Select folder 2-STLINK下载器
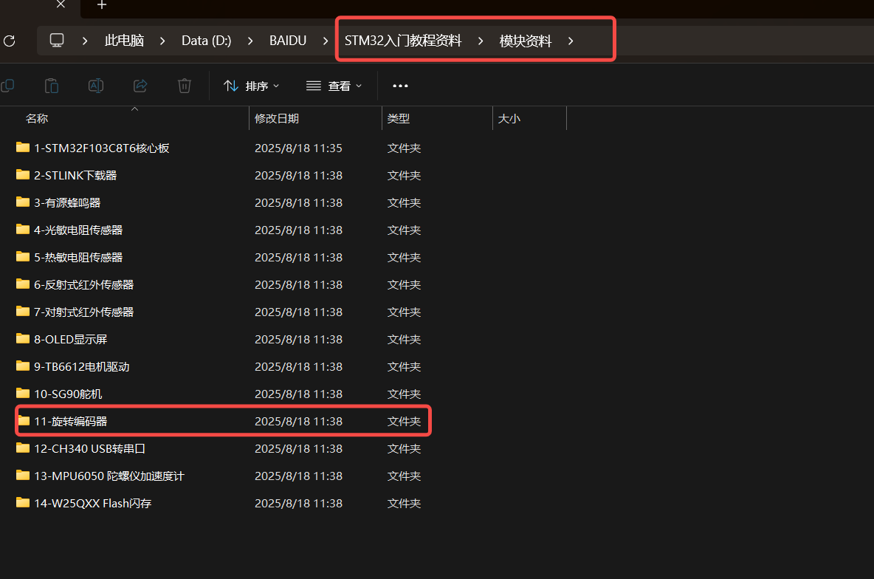Viewport: 874px width, 579px height. tap(75, 175)
